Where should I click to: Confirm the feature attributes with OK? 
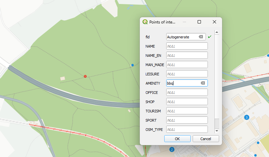click(177, 139)
